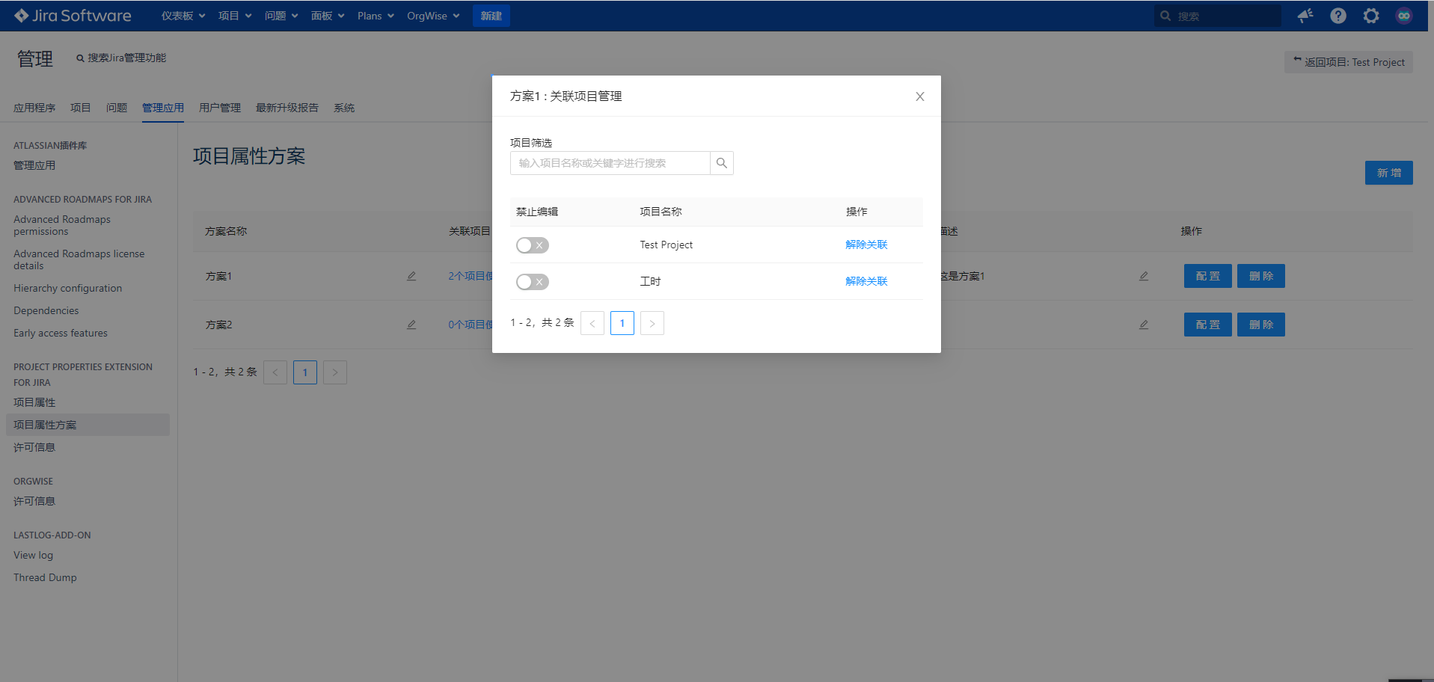1434x682 pixels.
Task: Switch to the 系统 admin tab
Action: pos(344,108)
